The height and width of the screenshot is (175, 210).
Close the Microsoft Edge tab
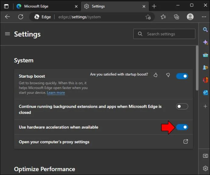76,6
